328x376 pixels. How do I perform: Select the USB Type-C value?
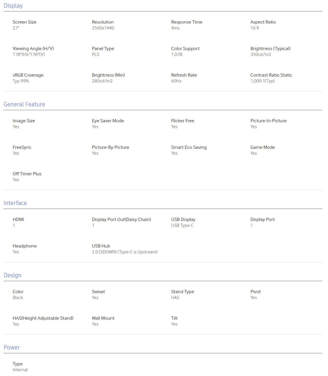182,225
